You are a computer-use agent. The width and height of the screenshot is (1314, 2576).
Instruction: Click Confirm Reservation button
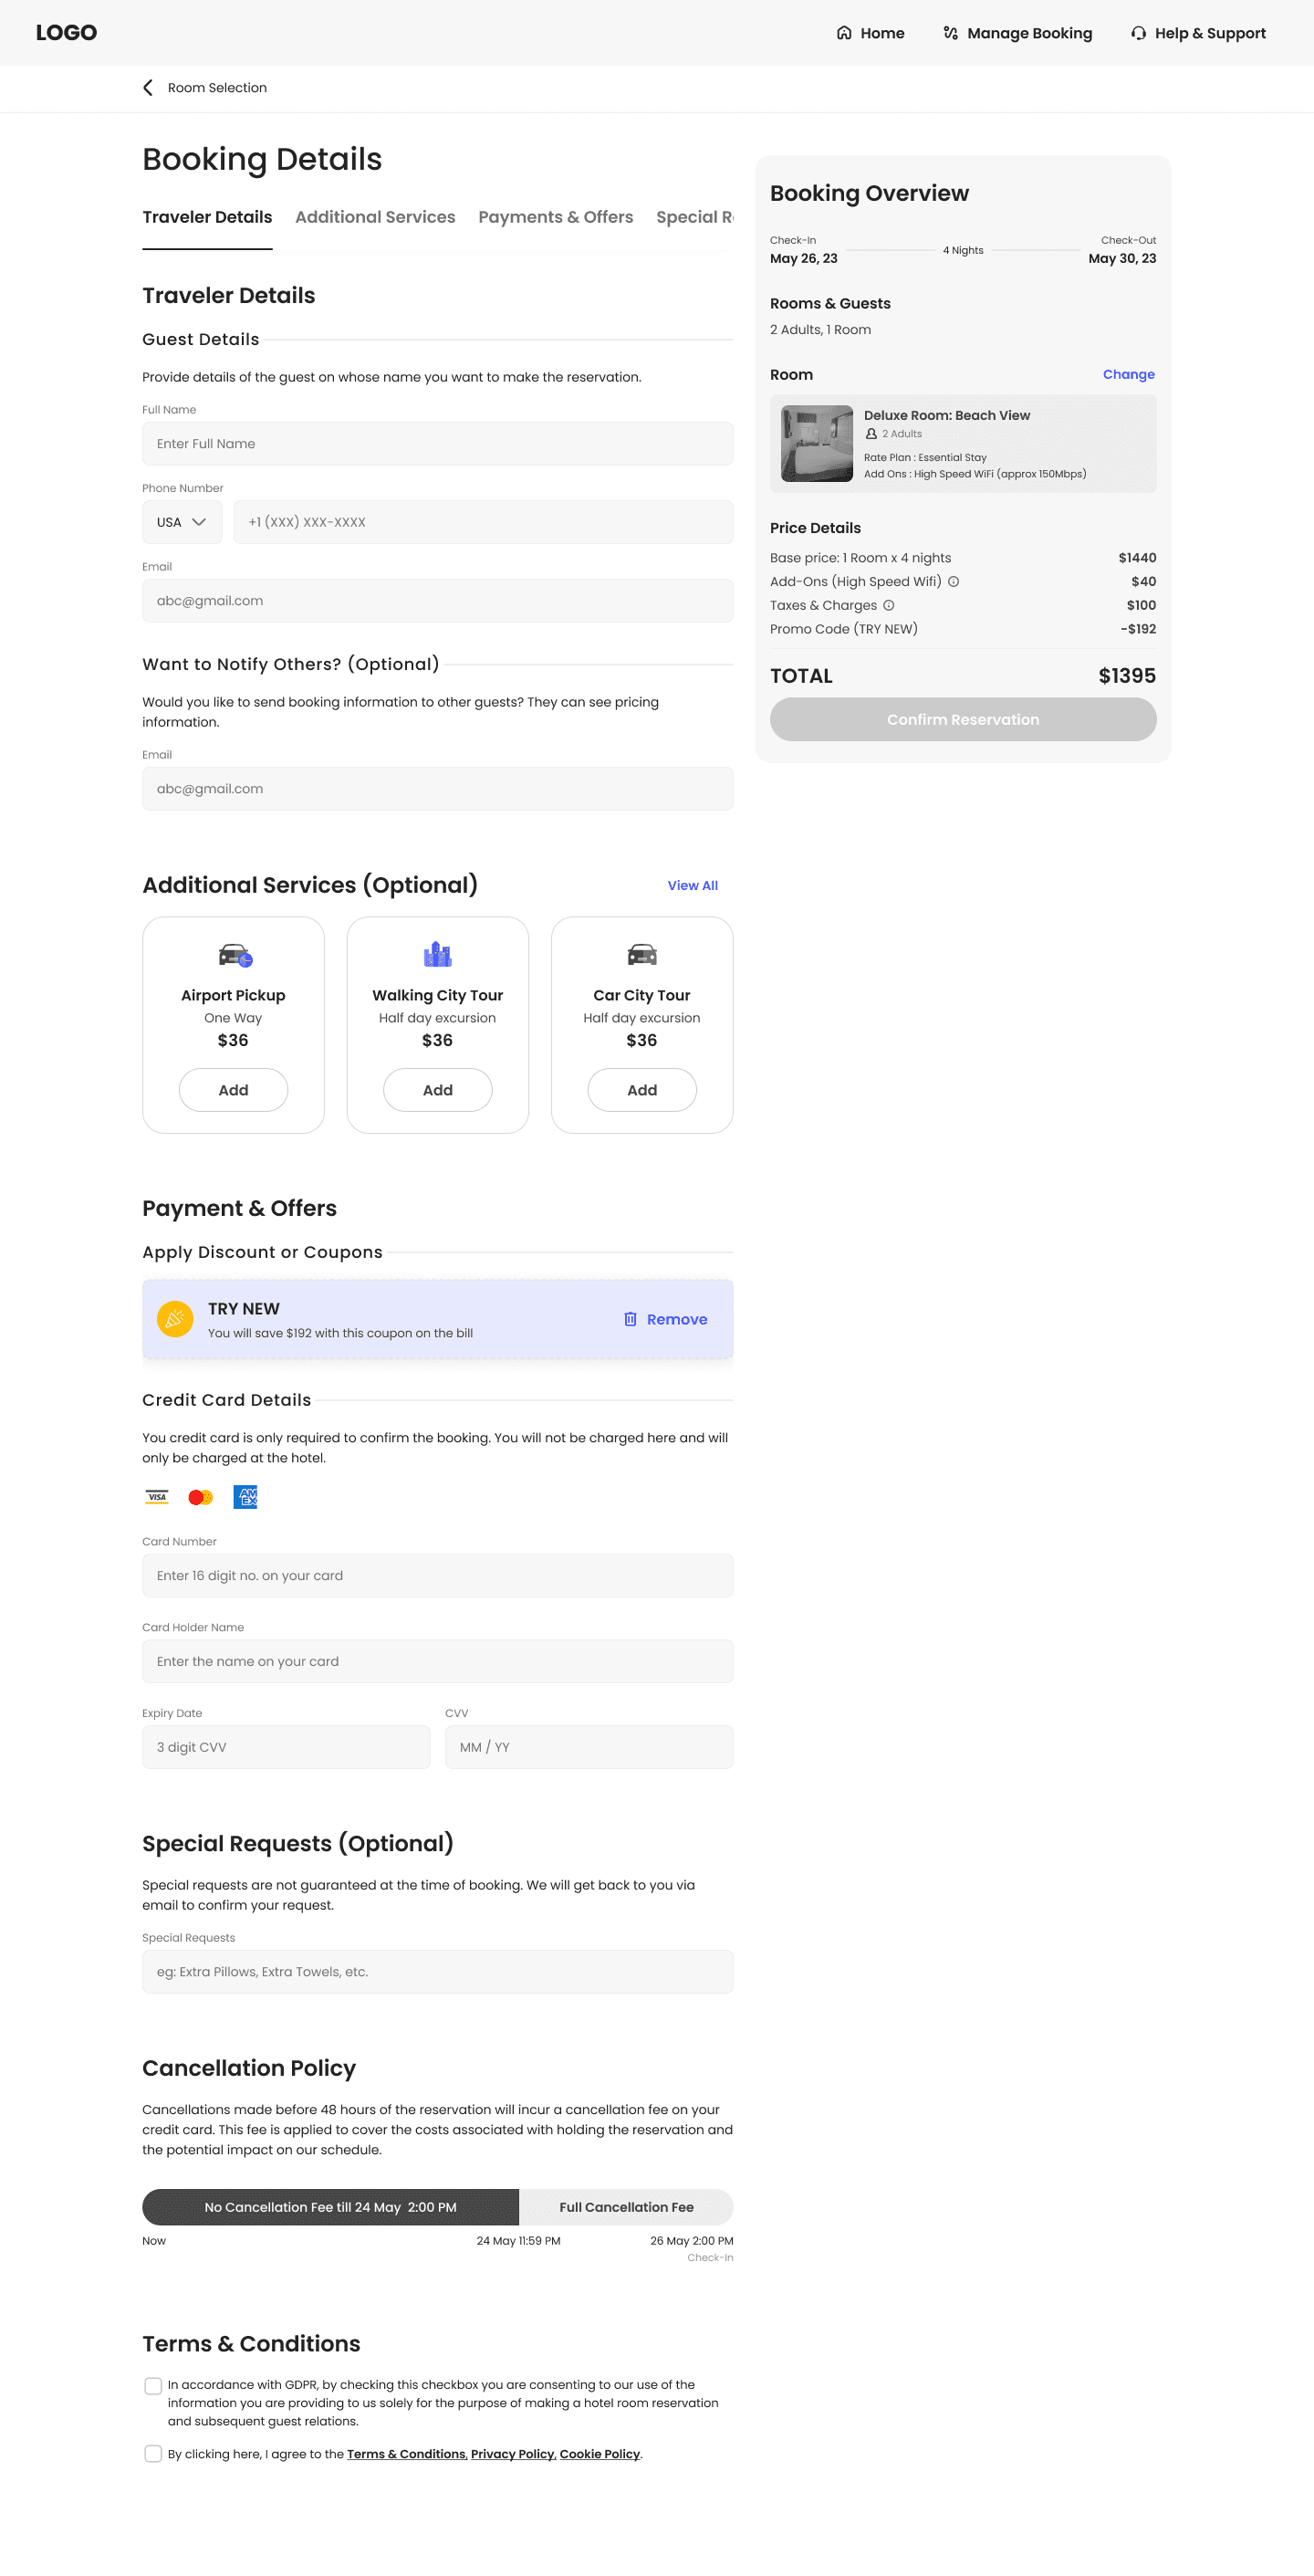tap(963, 720)
